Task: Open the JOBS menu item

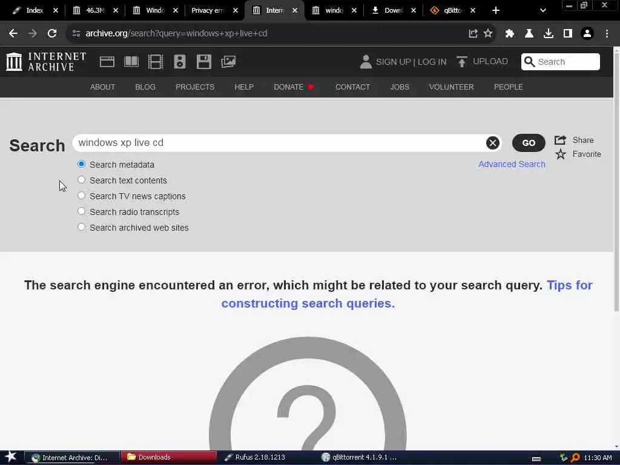Action: pyautogui.click(x=400, y=87)
